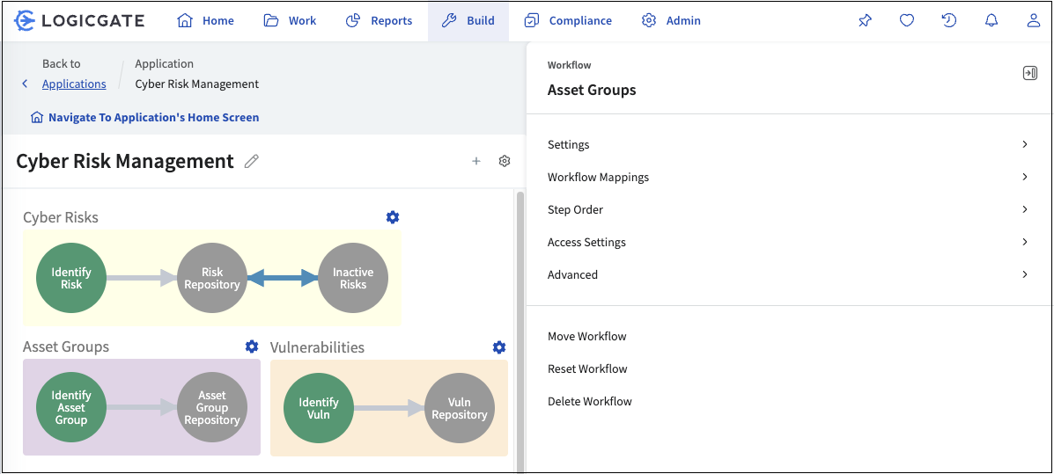Expand Access Settings section
The height and width of the screenshot is (474, 1054).
pyautogui.click(x=788, y=243)
